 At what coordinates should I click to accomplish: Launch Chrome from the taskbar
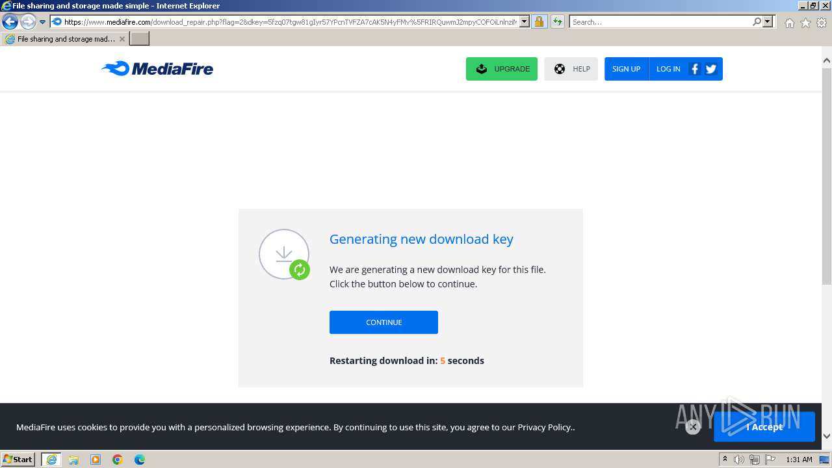118,460
